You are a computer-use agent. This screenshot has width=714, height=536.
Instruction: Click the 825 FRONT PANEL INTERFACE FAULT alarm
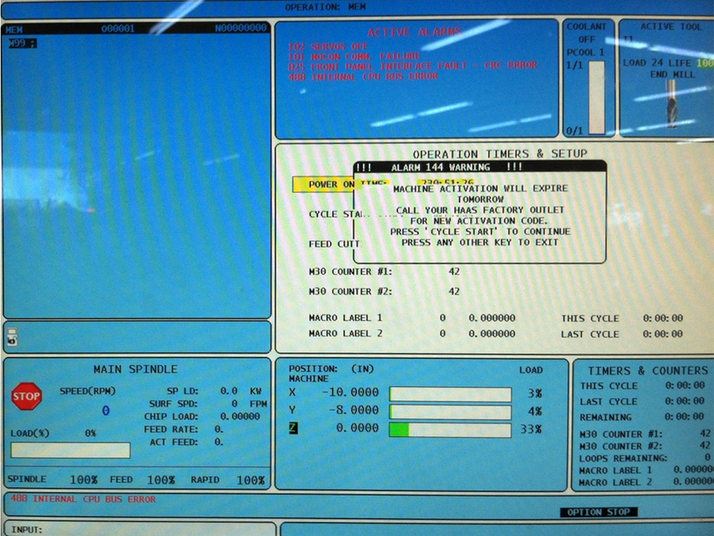412,66
